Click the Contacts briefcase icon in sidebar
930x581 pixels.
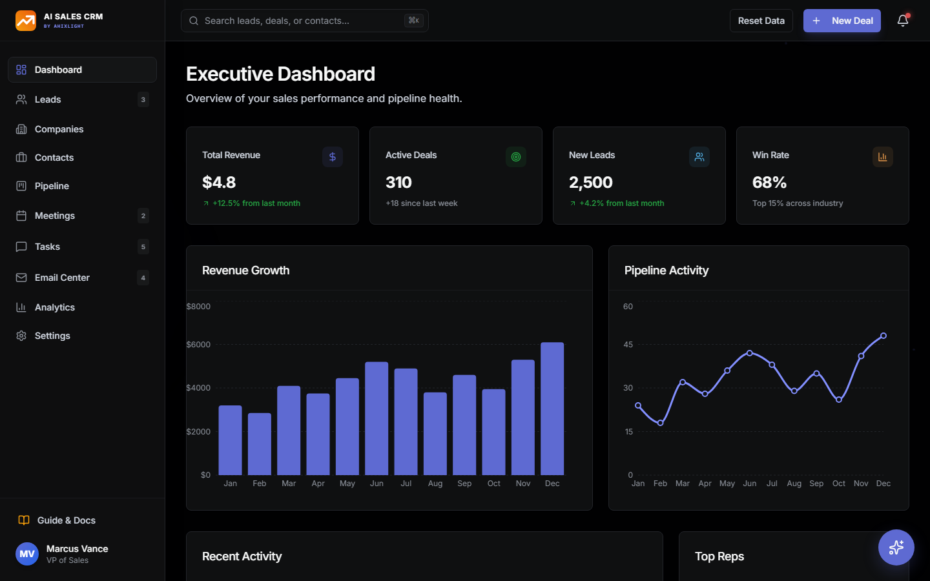(21, 158)
